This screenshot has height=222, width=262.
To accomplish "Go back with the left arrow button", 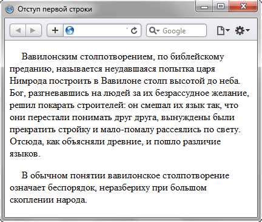I will pos(18,30).
